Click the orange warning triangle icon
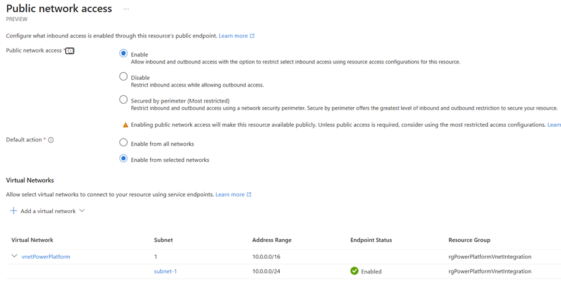Screen dimensions: 561x286 pos(125,125)
